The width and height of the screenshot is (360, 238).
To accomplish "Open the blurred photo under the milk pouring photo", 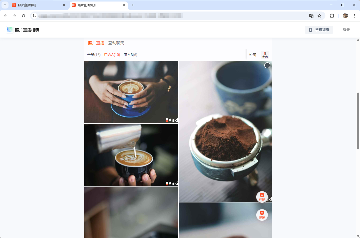I will point(131,212).
